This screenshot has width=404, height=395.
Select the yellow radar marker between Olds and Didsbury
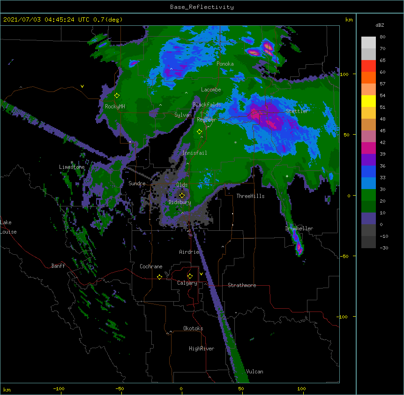[182, 195]
